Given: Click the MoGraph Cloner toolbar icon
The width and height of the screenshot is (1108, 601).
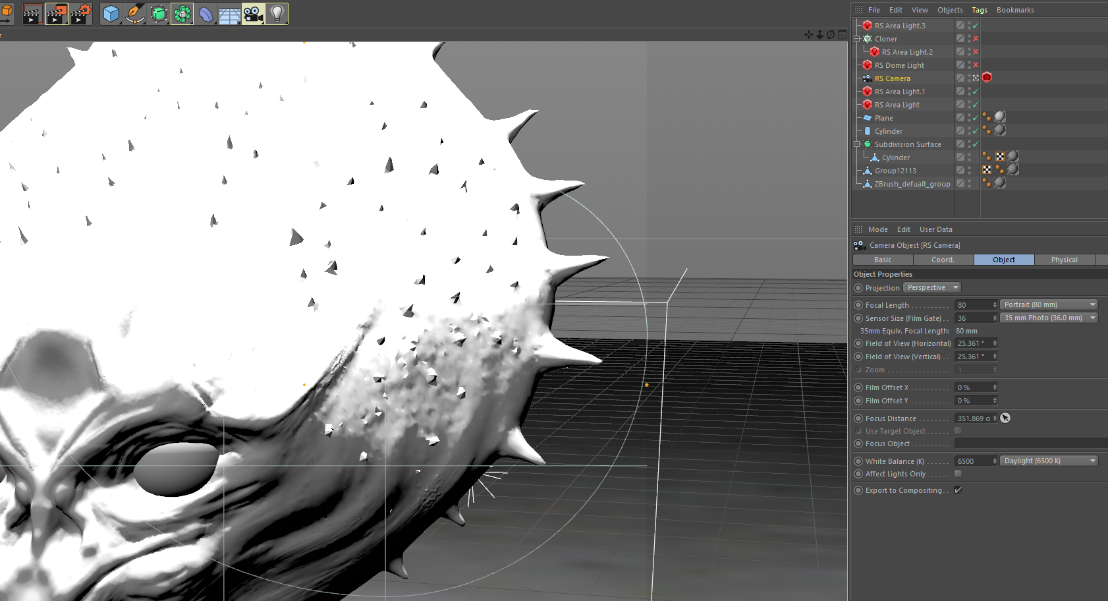Looking at the screenshot, I should tap(182, 14).
